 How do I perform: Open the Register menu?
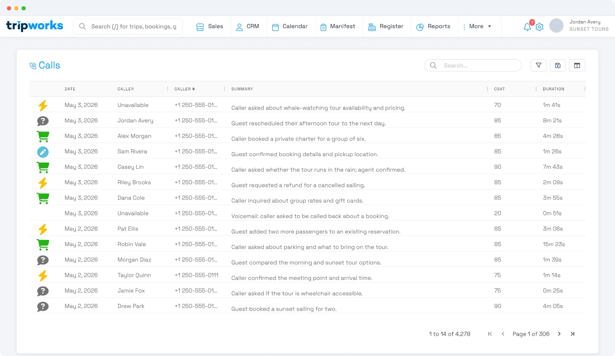pos(386,26)
